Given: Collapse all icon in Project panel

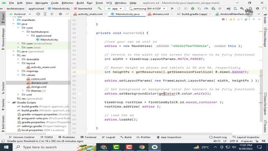Looking at the screenshot, I should 52,14.
